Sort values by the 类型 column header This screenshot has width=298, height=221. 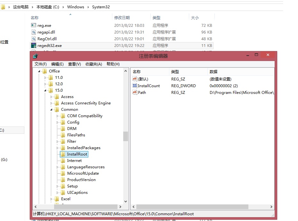175,72
